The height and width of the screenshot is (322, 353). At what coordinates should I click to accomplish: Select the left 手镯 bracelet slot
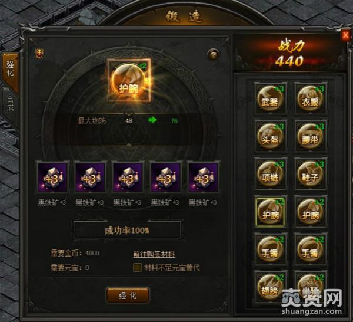point(270,249)
